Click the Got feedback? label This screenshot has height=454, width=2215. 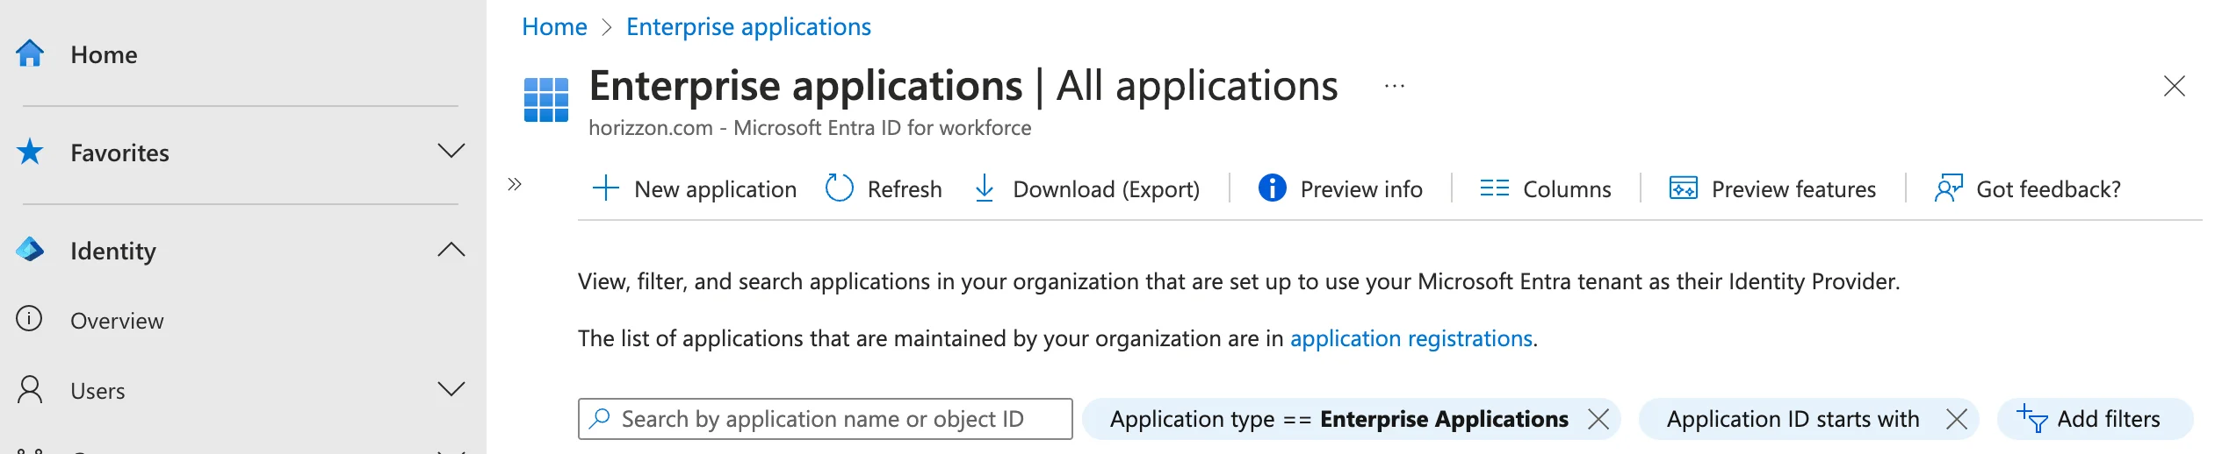point(2048,189)
